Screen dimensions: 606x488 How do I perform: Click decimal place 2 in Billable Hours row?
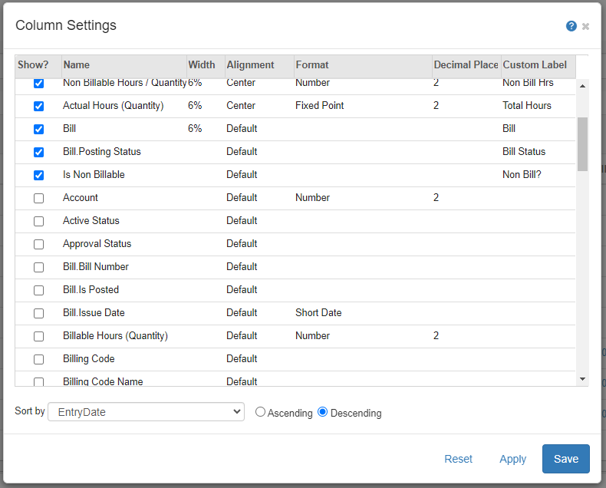tap(436, 335)
